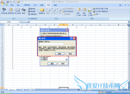Open the 页面布局 Page Layout tab
Viewport: 130px width, 94px height.
tap(27, 5)
